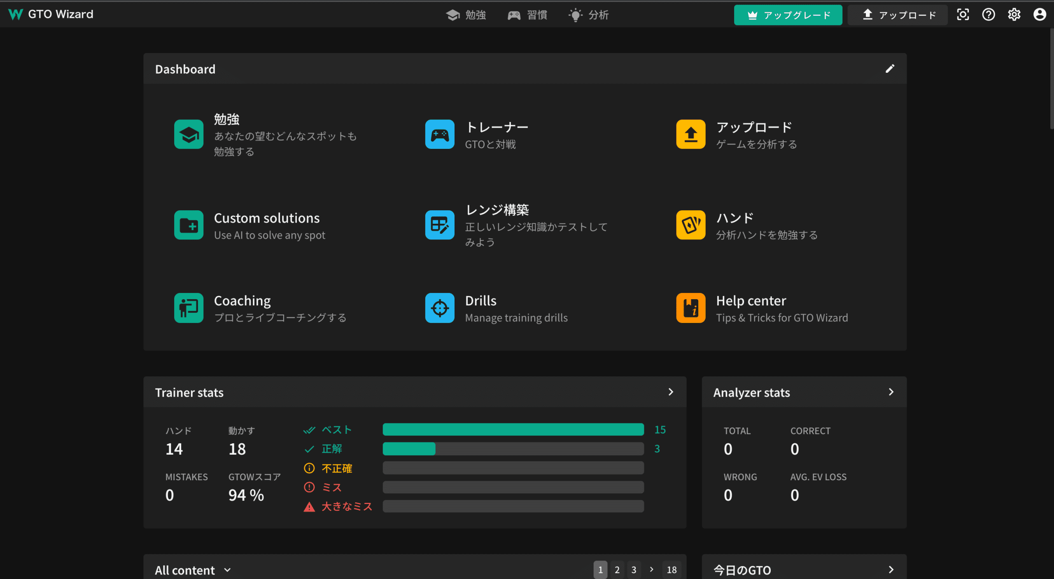
Task: Click the Analyzer WRONG value 0
Action: point(728,495)
